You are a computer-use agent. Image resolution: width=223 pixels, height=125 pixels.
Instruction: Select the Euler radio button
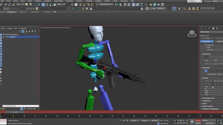[206, 48]
